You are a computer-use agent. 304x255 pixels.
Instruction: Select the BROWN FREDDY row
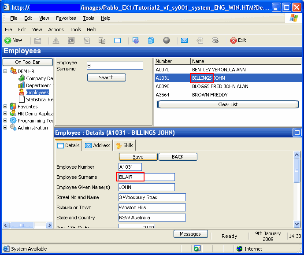[x=228, y=95]
